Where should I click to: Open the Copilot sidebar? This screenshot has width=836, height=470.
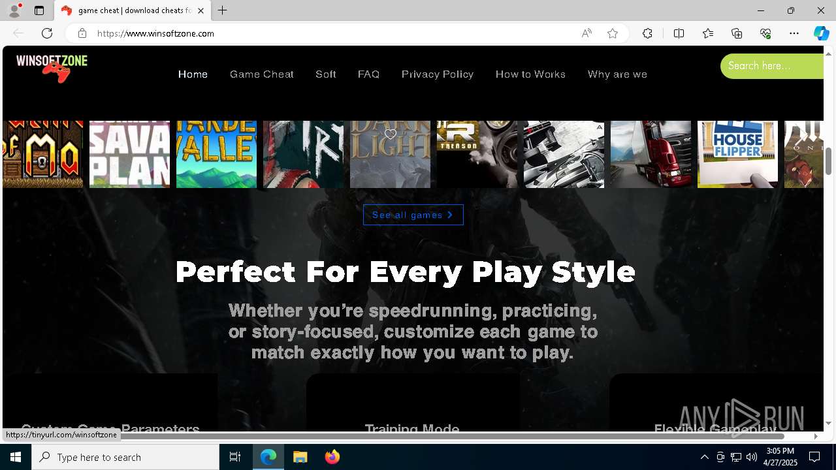(821, 33)
